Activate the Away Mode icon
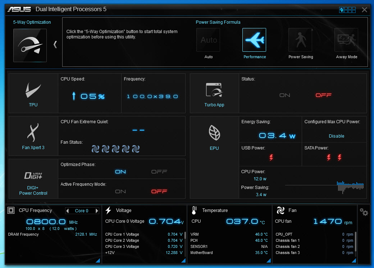 [x=346, y=40]
